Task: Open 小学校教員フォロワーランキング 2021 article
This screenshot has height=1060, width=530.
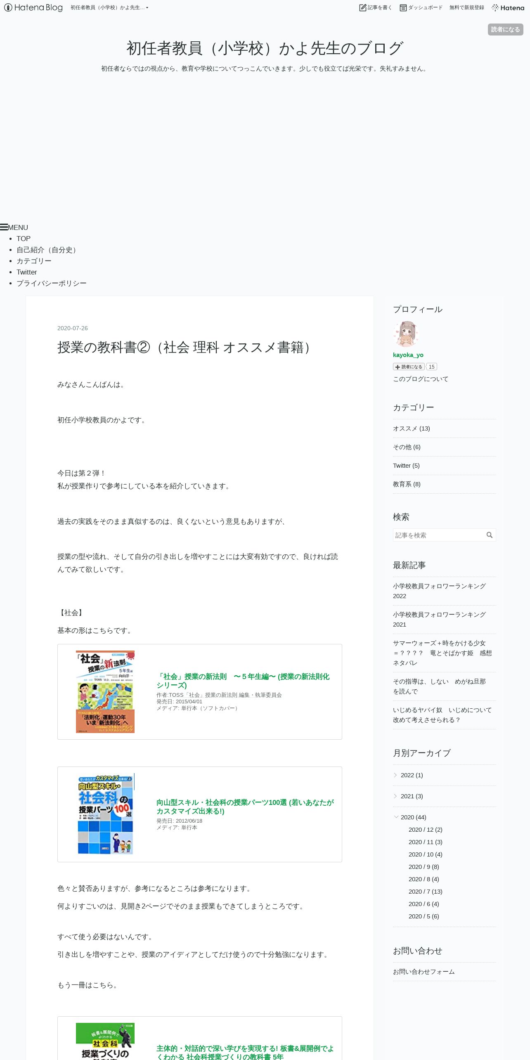Action: pyautogui.click(x=439, y=620)
